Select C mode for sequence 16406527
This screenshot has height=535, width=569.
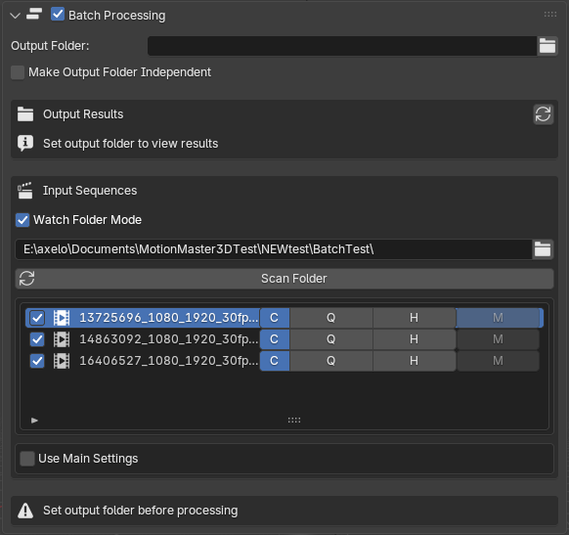click(275, 361)
